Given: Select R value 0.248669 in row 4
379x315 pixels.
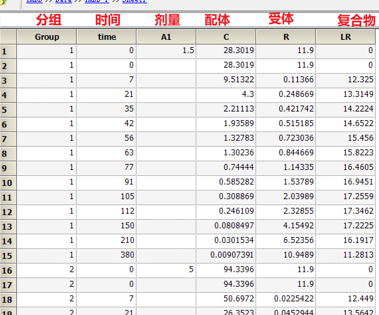Looking at the screenshot, I should [x=286, y=94].
